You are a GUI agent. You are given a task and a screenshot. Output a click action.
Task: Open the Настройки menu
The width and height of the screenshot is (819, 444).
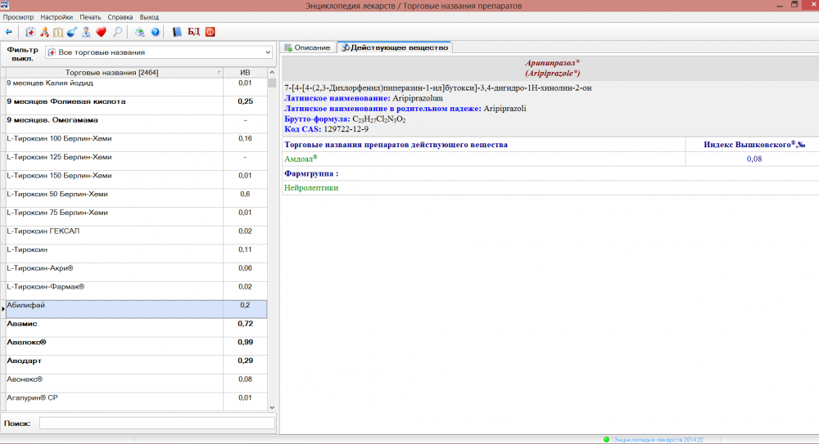(57, 16)
